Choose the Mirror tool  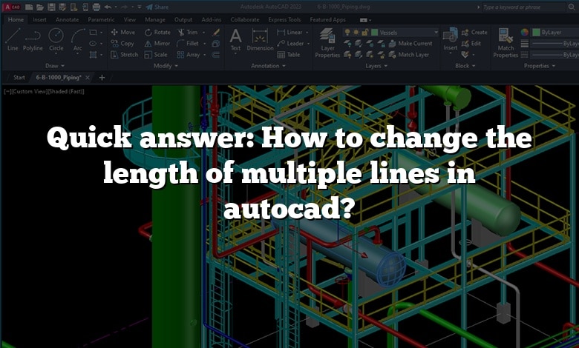pos(157,44)
